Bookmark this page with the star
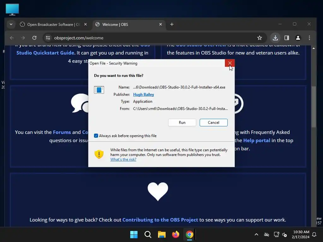Viewport: 323px width, 242px height. coord(260,38)
